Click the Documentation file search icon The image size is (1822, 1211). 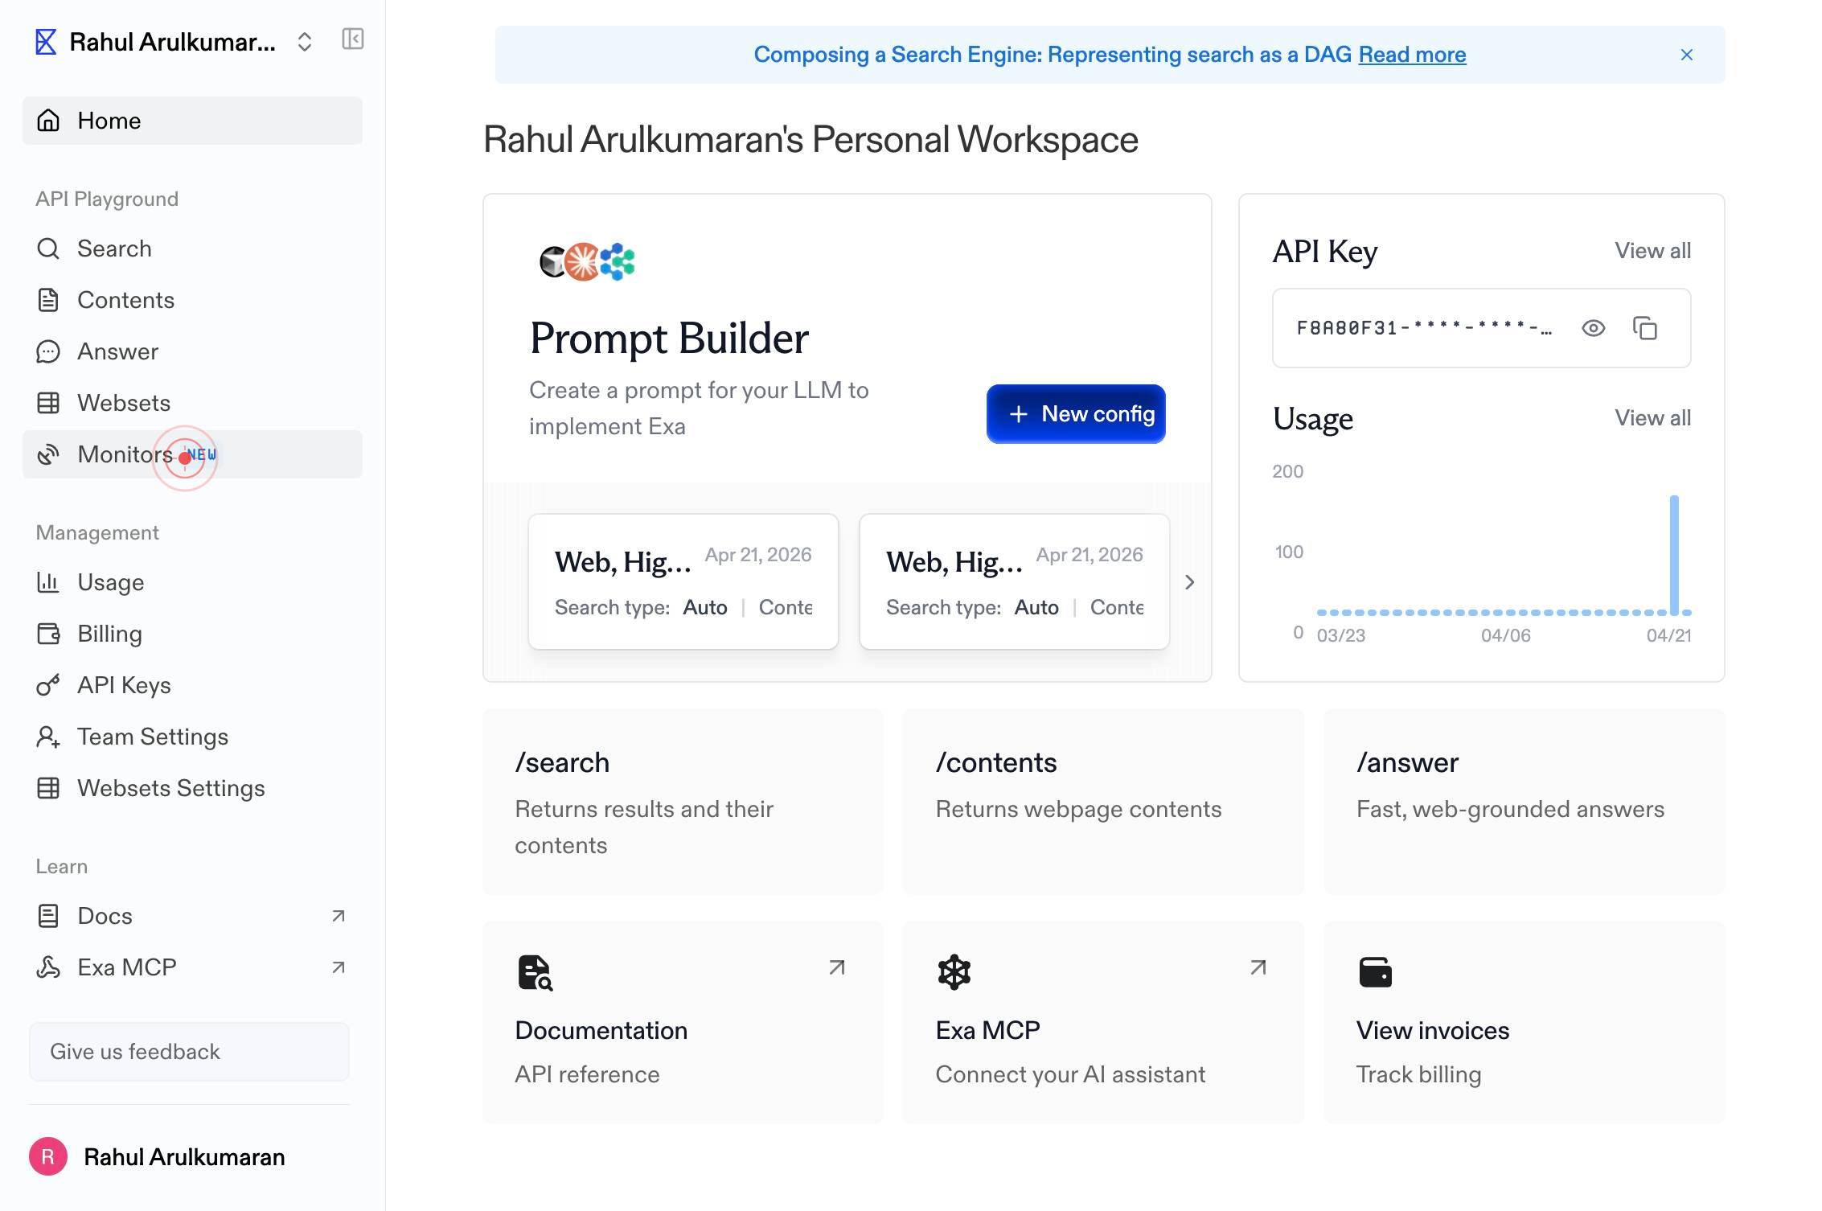coord(535,972)
